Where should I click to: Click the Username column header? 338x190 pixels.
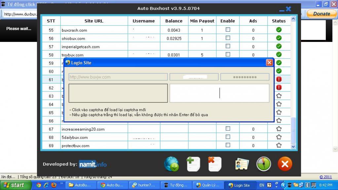tap(144, 21)
